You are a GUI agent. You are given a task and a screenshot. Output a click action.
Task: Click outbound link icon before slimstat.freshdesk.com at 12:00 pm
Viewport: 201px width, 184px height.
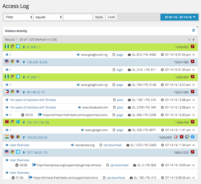[x=40, y=114]
